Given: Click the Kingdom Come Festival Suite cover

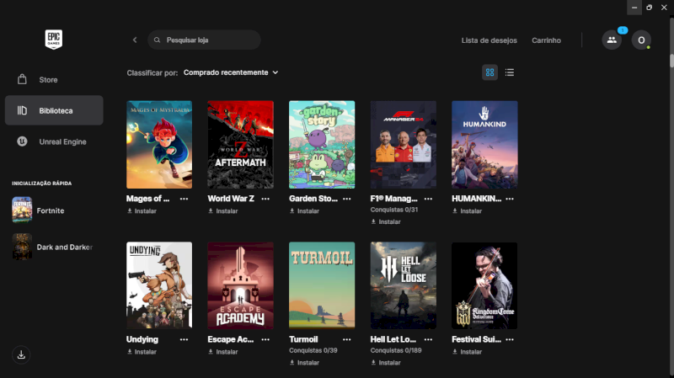Looking at the screenshot, I should pos(484,285).
